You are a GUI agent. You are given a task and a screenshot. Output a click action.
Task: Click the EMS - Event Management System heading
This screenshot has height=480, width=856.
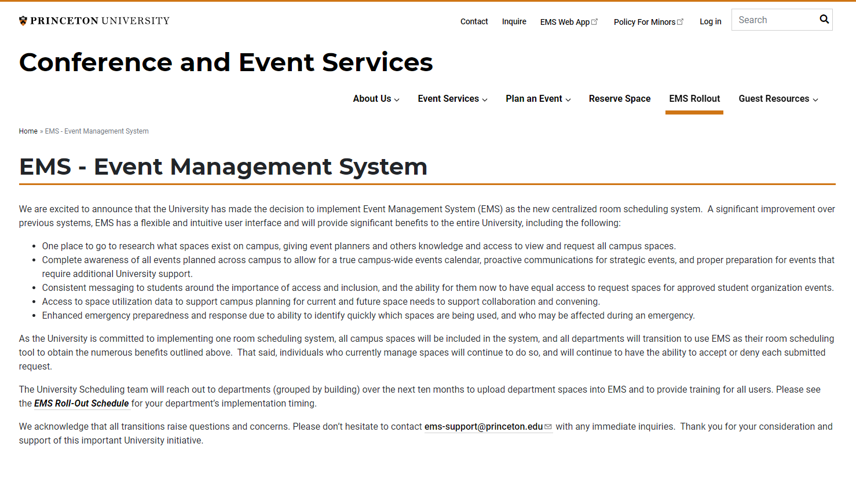223,167
